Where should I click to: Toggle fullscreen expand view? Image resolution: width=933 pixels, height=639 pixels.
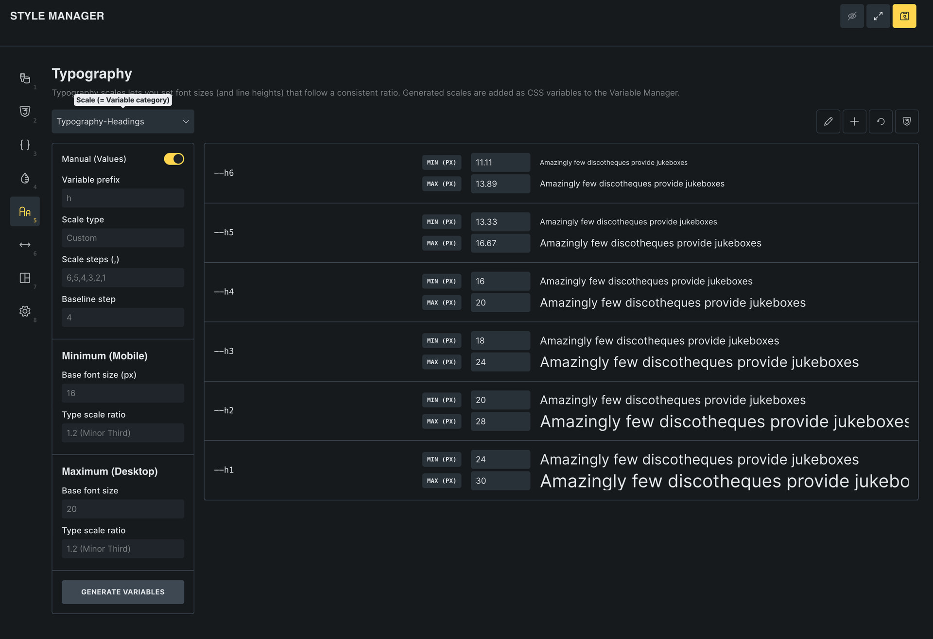(878, 16)
